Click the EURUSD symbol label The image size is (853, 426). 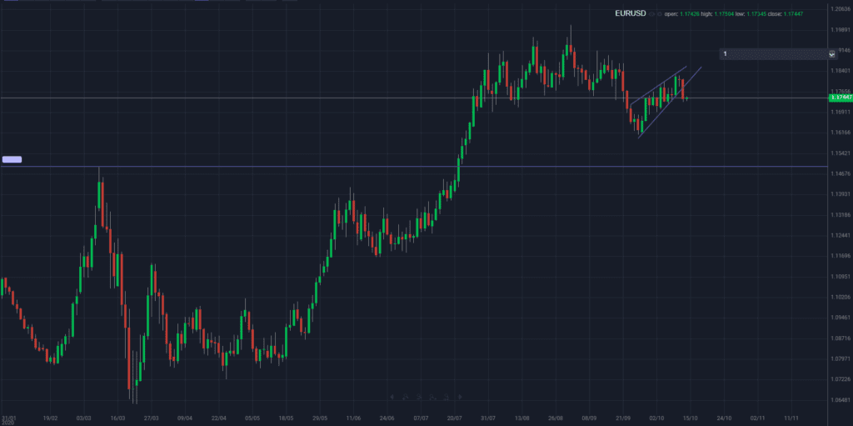(x=631, y=13)
